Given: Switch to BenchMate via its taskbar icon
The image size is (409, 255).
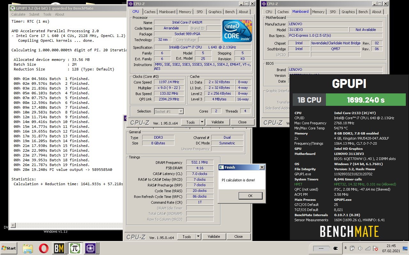Looking at the screenshot, I should 59,248.
